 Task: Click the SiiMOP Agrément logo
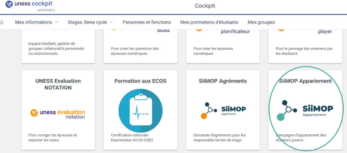coord(223,109)
